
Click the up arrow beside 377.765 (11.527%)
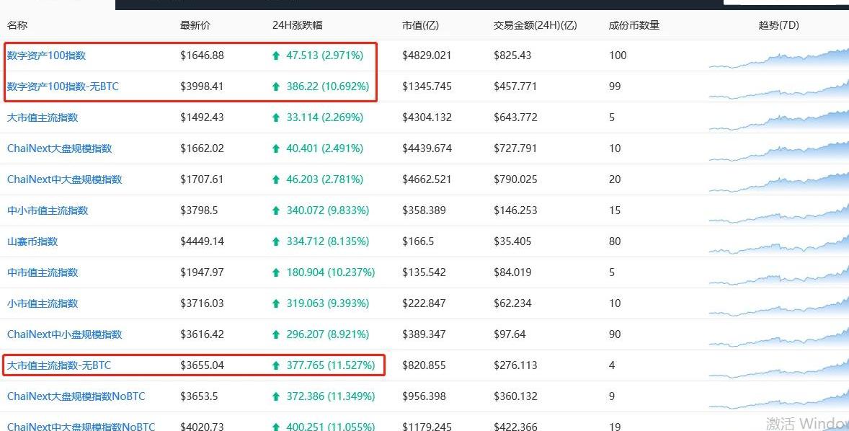coord(276,365)
